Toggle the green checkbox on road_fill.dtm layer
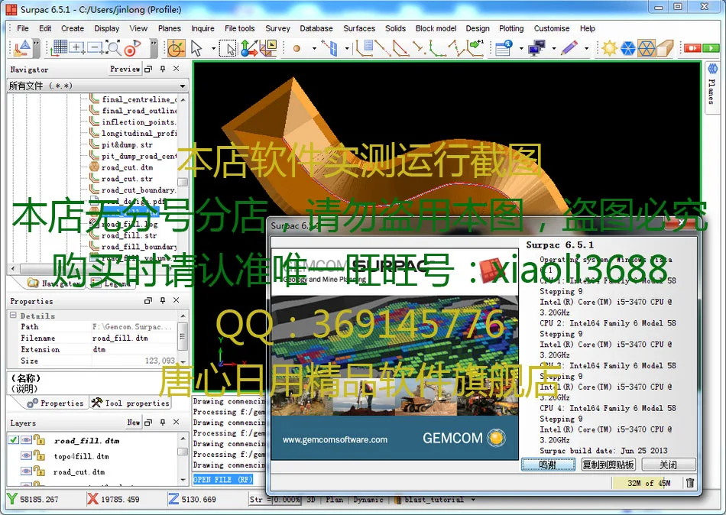The width and height of the screenshot is (726, 515). (12, 440)
